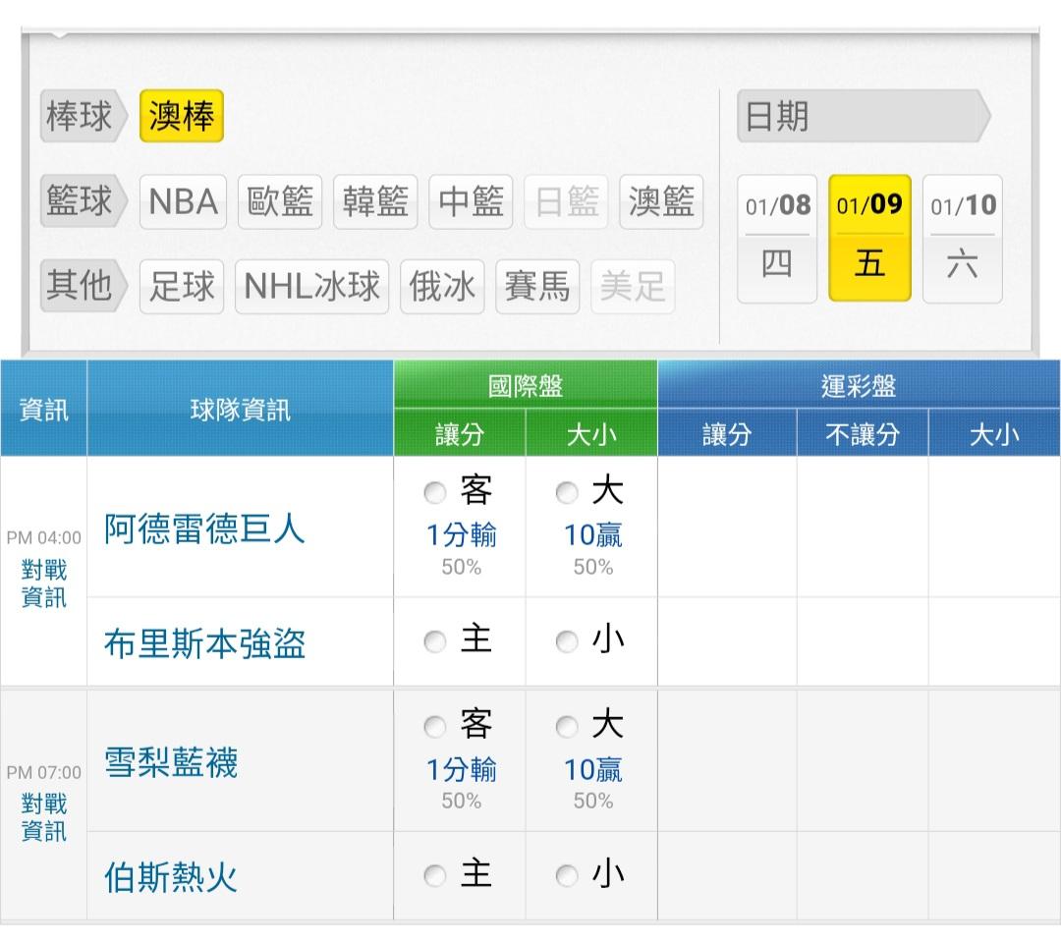Open the 中籃 league button
Screen dimensions: 1061x944
point(471,202)
